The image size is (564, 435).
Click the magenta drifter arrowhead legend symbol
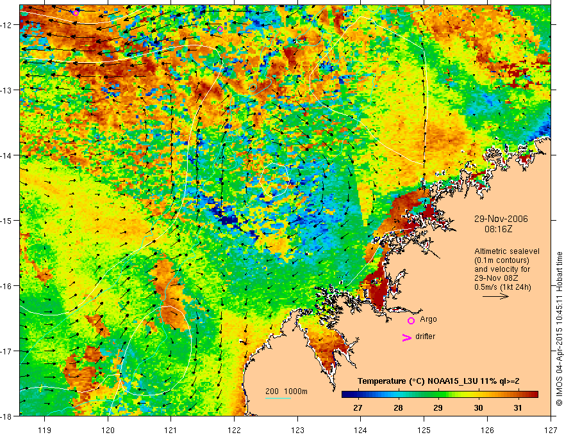click(407, 337)
